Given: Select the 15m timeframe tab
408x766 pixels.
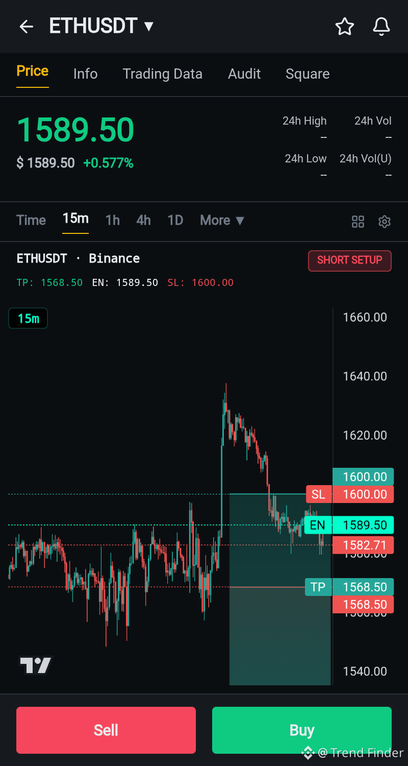Looking at the screenshot, I should [x=75, y=219].
